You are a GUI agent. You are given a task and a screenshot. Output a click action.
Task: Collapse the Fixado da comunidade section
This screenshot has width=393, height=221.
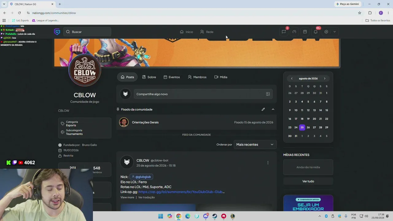point(273,109)
